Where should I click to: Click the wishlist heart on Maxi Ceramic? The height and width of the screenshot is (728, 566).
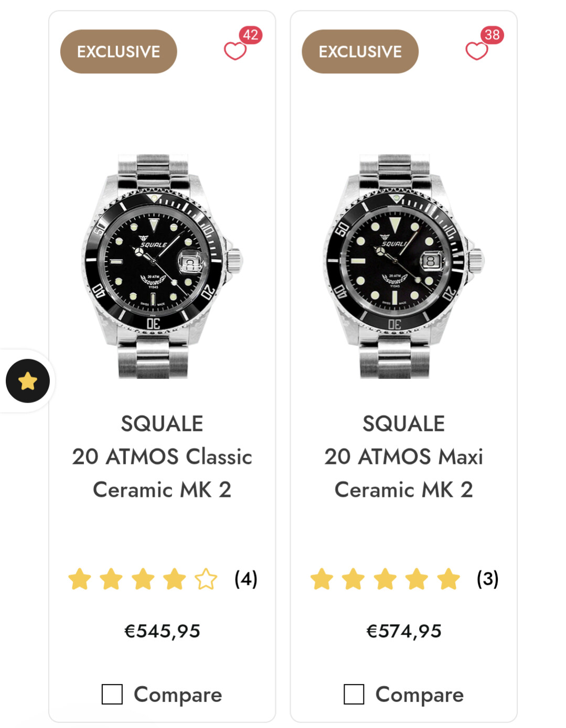click(x=476, y=51)
